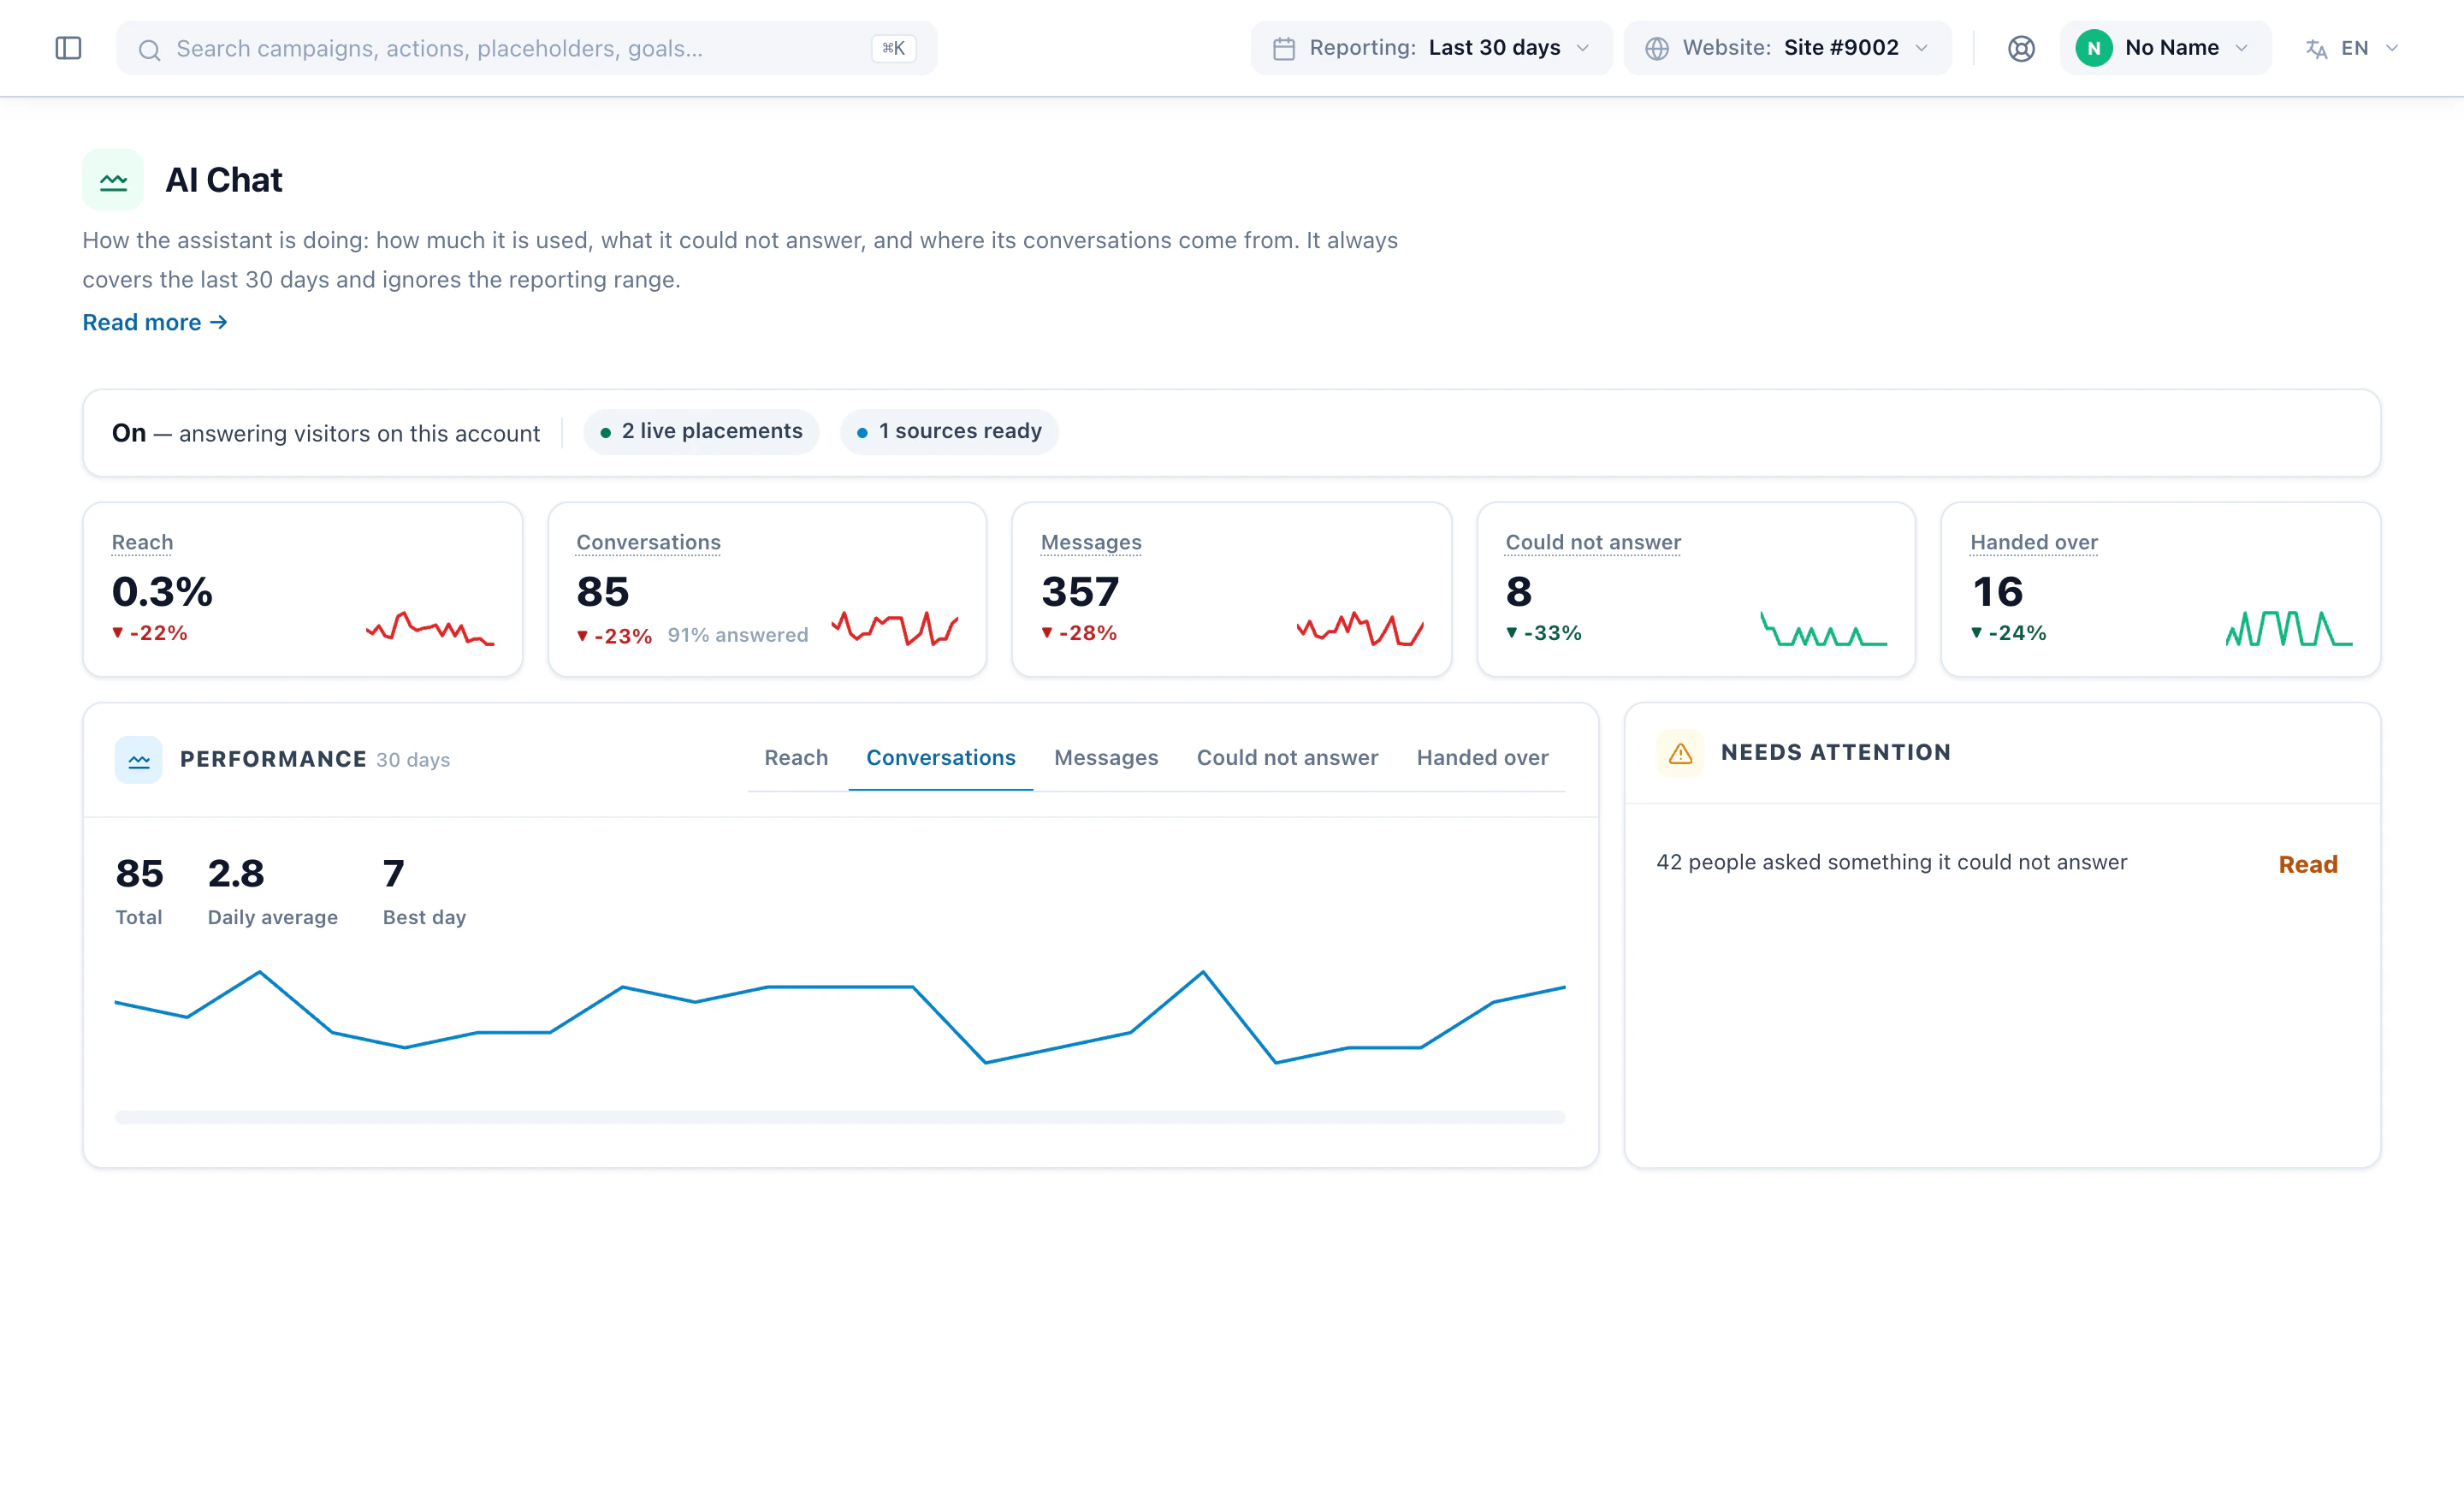Click the Messages card sparkline
This screenshot has height=1506, width=2464.
pos(1360,628)
